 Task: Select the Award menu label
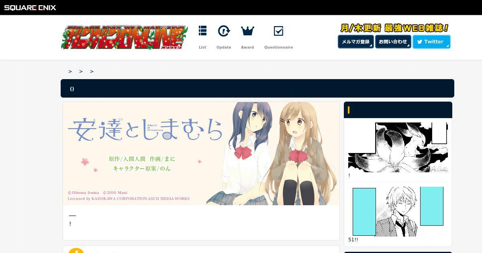247,47
